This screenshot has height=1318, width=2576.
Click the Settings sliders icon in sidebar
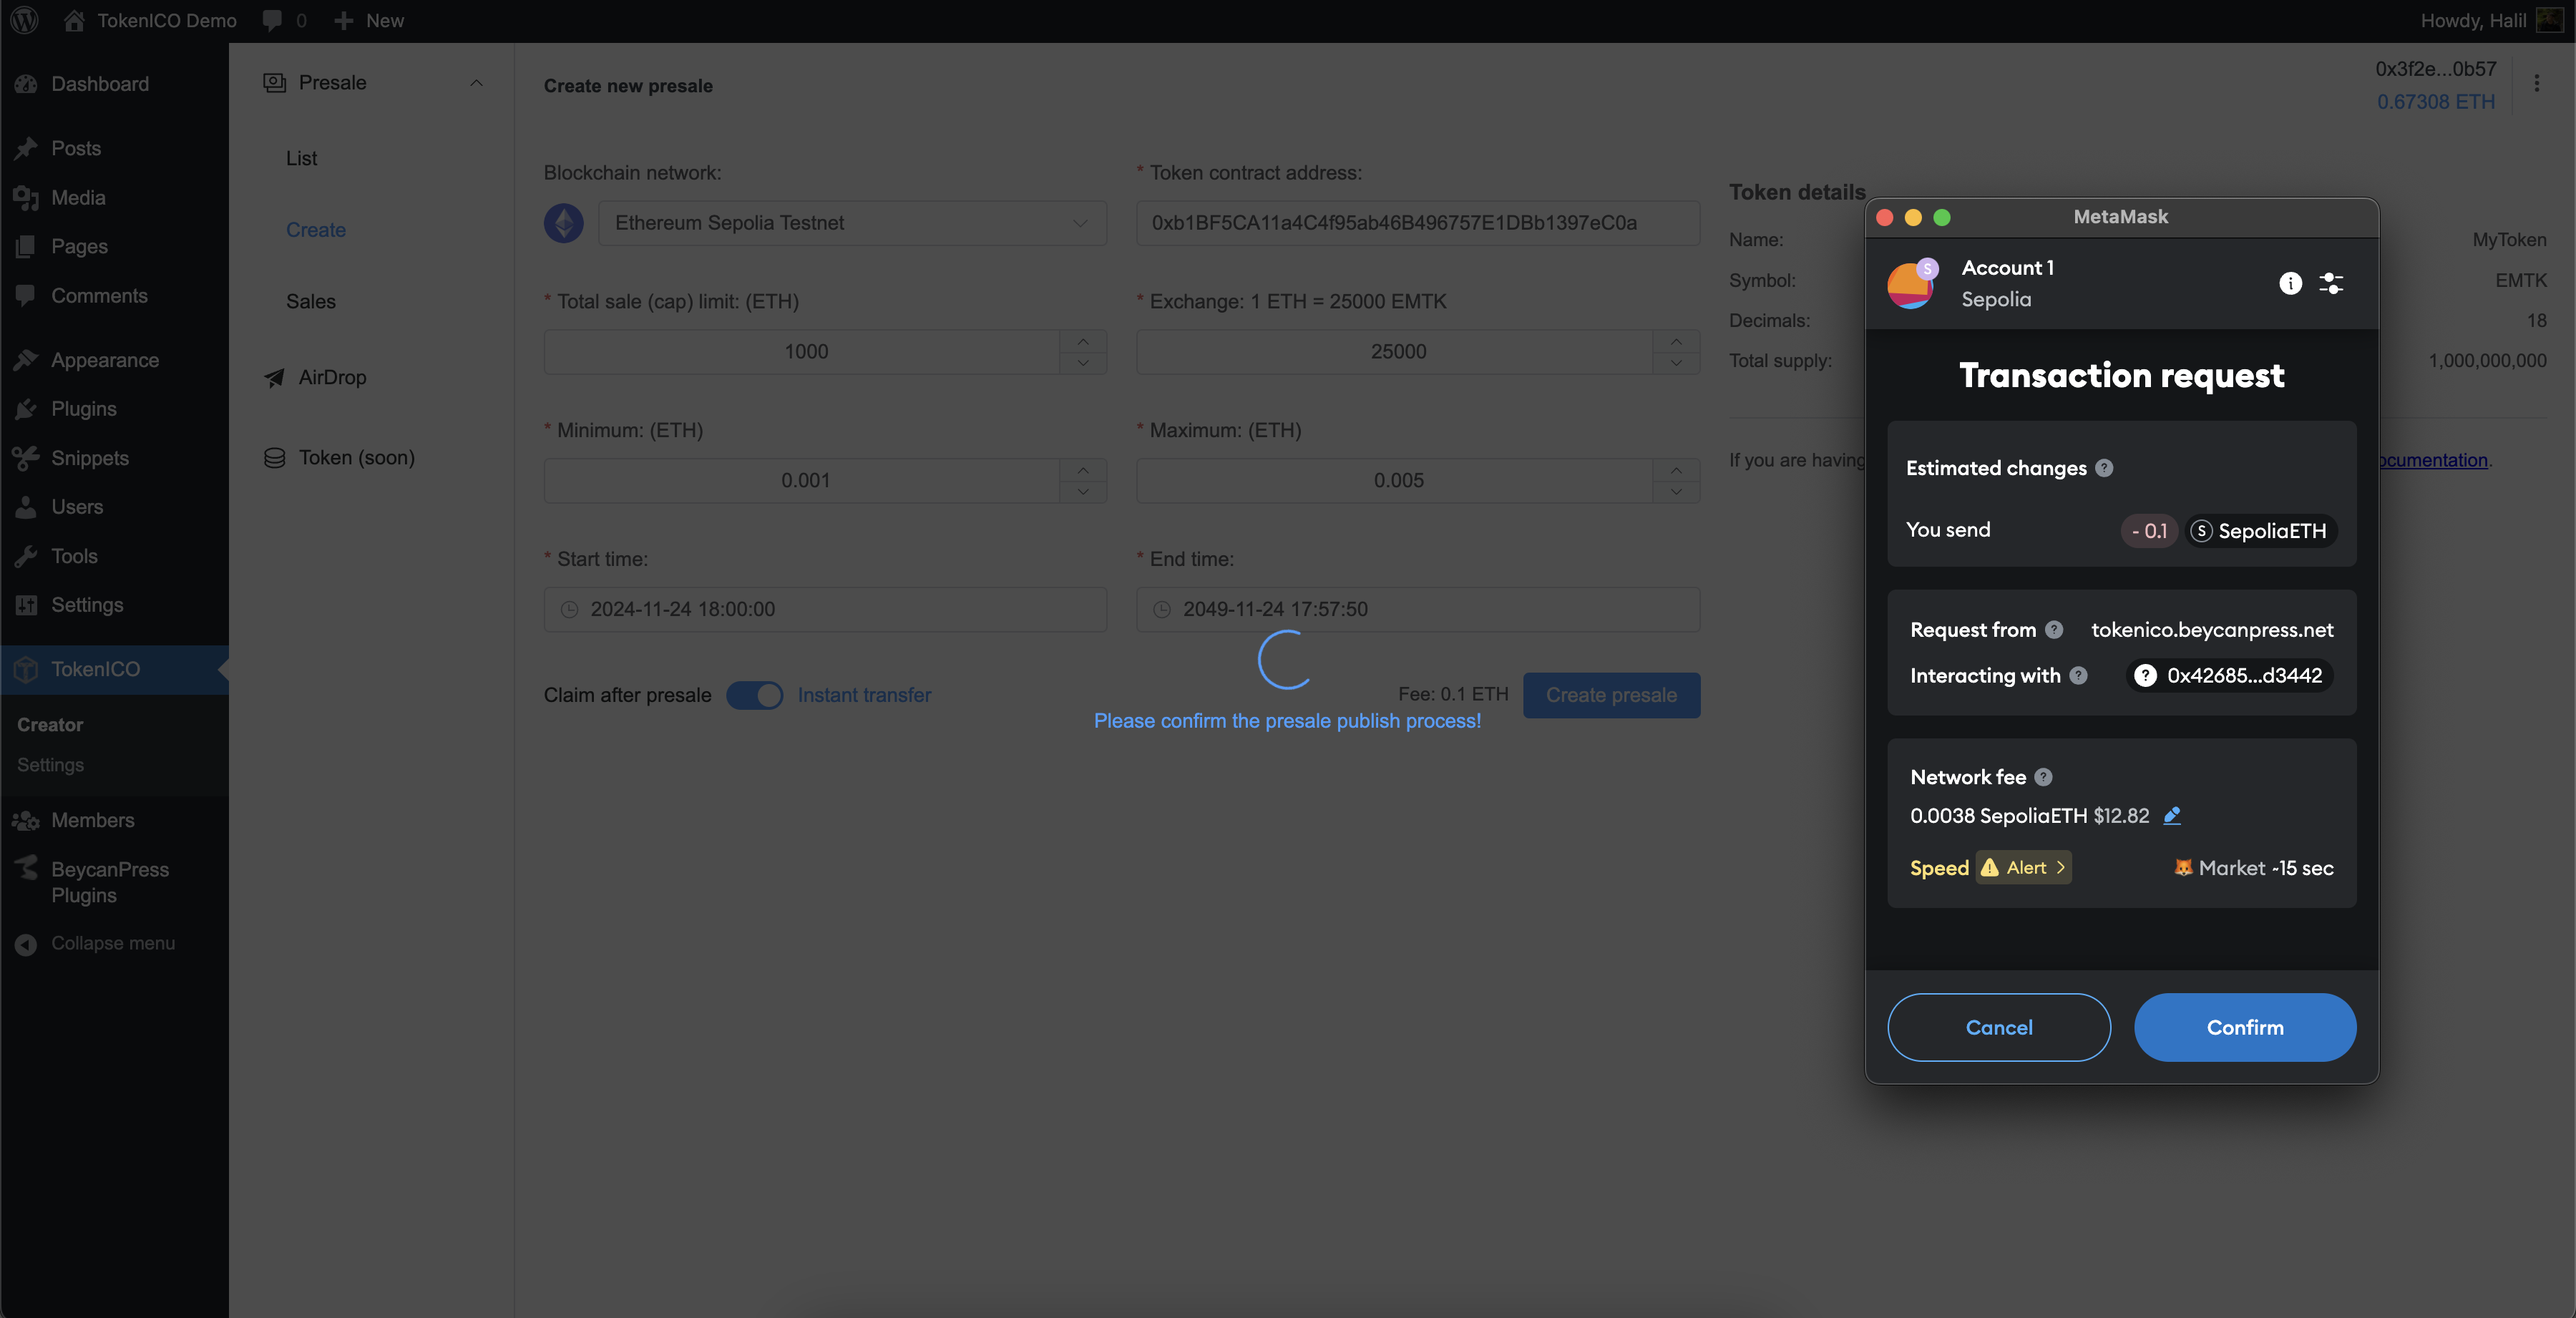click(26, 605)
